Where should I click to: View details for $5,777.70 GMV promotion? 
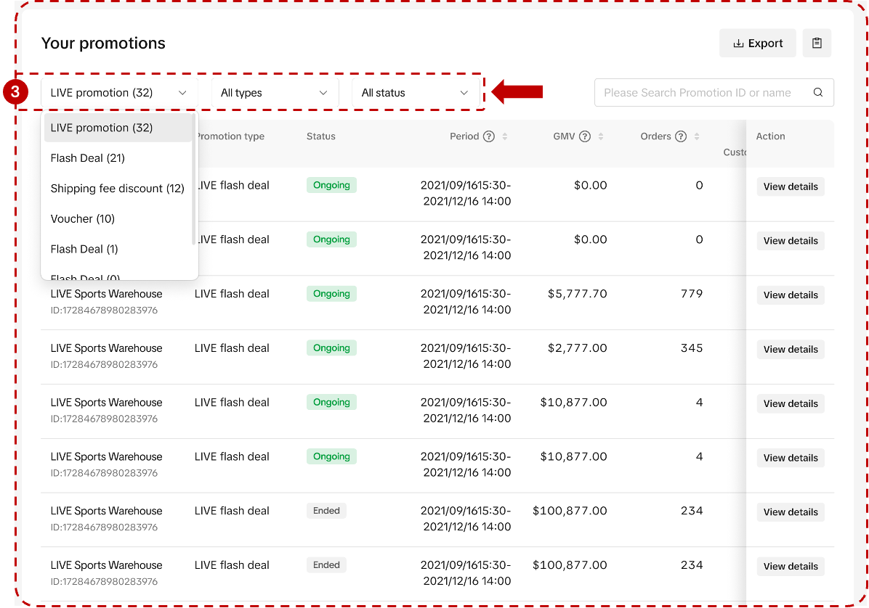coord(791,295)
